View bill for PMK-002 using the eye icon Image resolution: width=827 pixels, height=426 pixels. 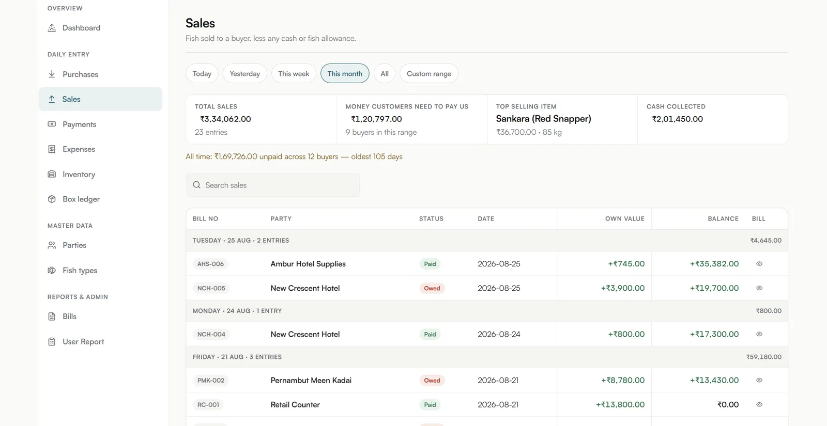click(759, 380)
